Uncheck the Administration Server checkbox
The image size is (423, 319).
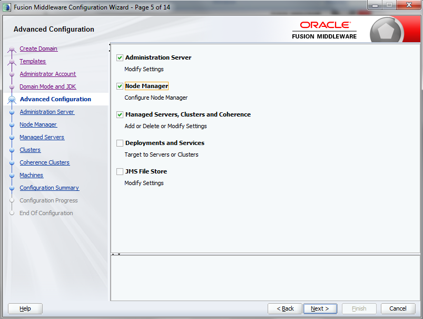pyautogui.click(x=120, y=57)
